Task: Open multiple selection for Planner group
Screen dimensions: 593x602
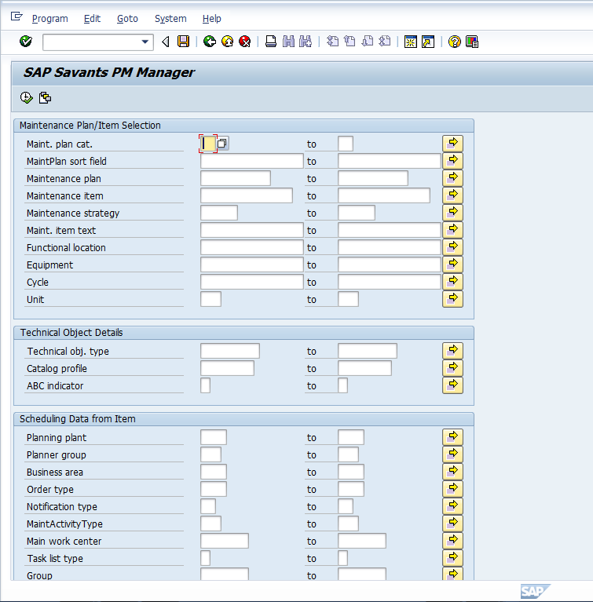Action: (452, 454)
